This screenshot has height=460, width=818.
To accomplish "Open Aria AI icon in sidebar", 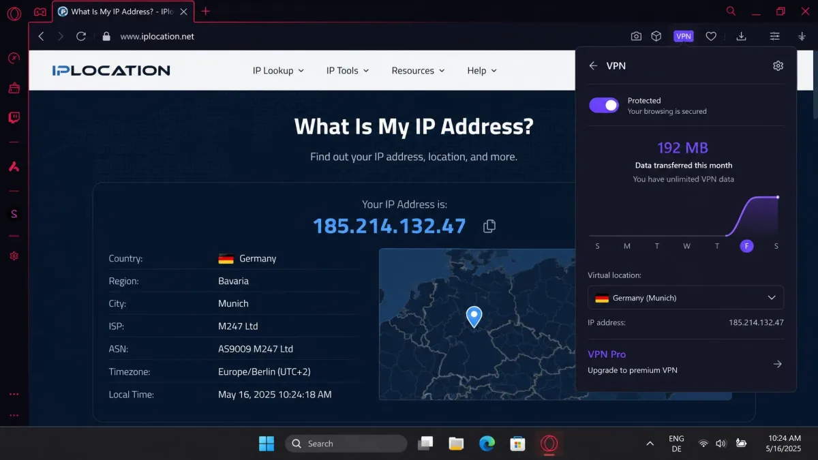I will click(x=14, y=167).
